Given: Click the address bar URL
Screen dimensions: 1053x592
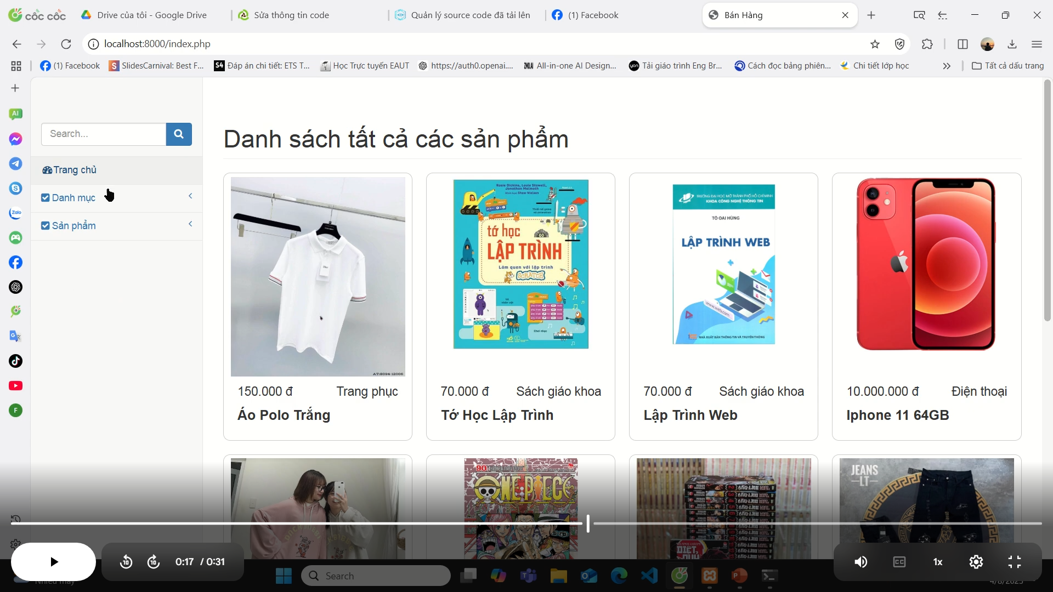Looking at the screenshot, I should (157, 44).
